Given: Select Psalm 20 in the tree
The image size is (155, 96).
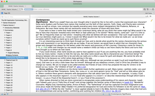Looking at the screenshot, I should pos(9,85).
